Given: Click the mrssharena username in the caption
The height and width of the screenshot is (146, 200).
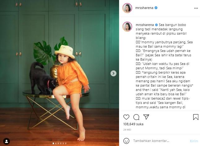Looking at the screenshot, I should (145, 24).
